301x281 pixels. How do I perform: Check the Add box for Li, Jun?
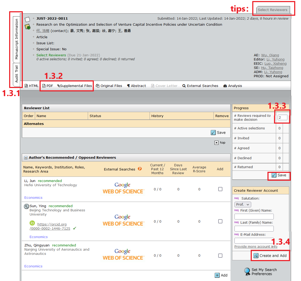[x=220, y=189]
